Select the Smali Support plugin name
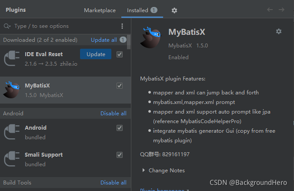This screenshot has height=191, width=294. pyautogui.click(x=43, y=155)
